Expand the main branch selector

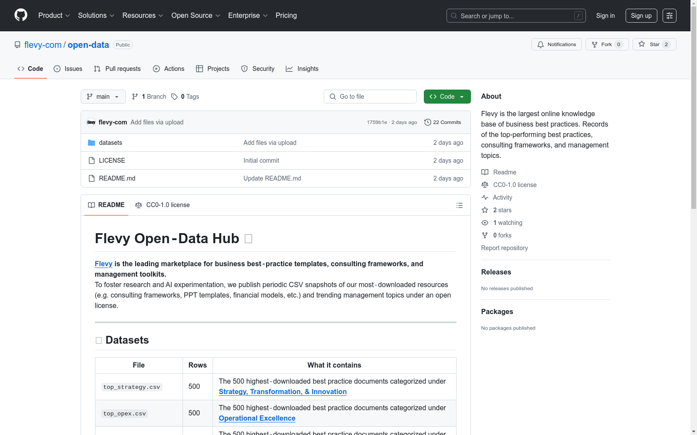click(103, 97)
